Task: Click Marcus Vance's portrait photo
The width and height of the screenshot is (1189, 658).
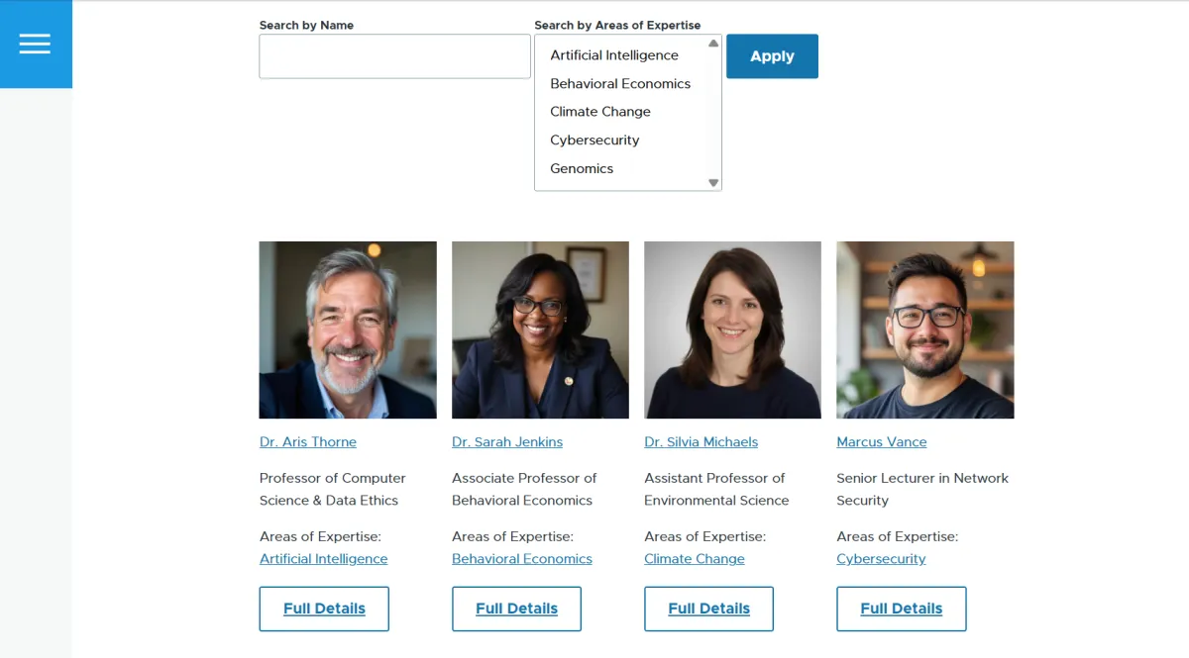Action: coord(925,329)
